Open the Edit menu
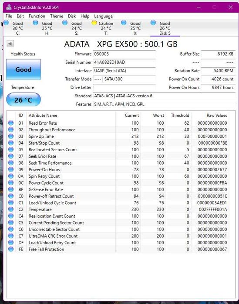The image size is (239, 304). tap(20, 16)
